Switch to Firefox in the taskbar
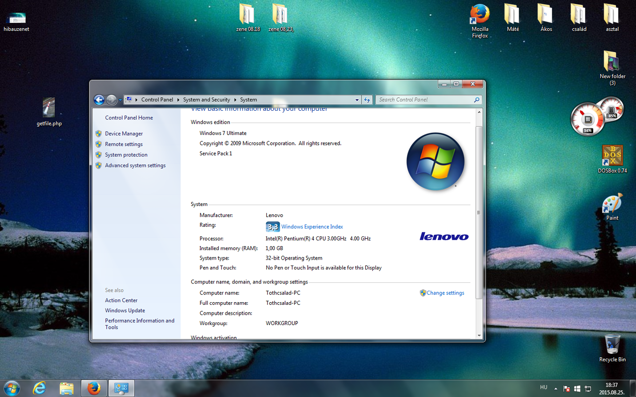 [x=94, y=388]
